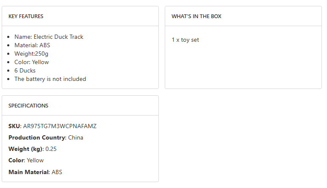Image resolution: width=327 pixels, height=188 pixels.
Task: Click 'The battery is not included' text
Action: (x=50, y=79)
